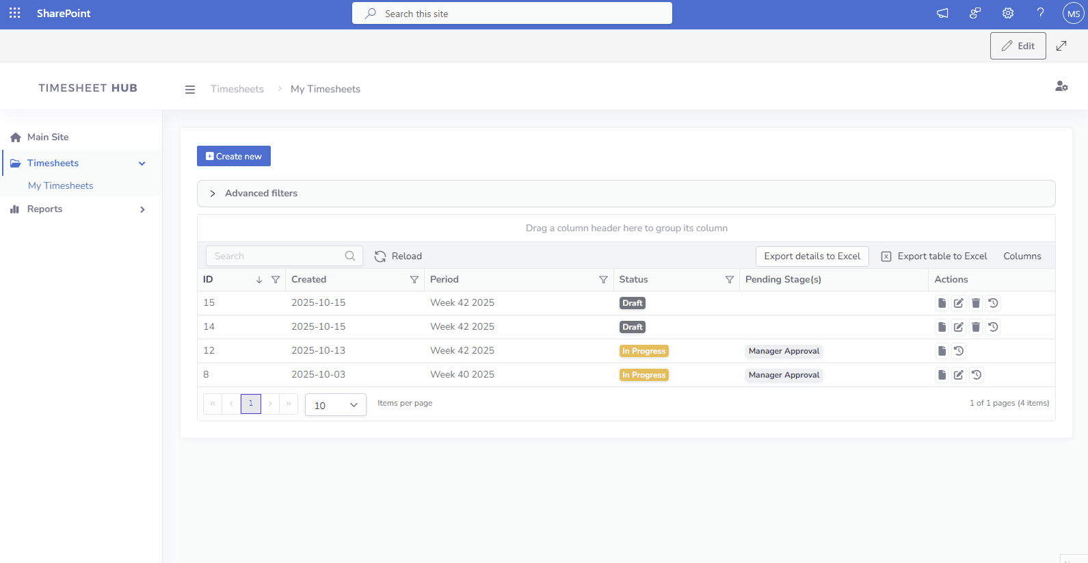This screenshot has height=563, width=1088.
Task: Click the edit pencil icon for timesheet 14
Action: (959, 327)
